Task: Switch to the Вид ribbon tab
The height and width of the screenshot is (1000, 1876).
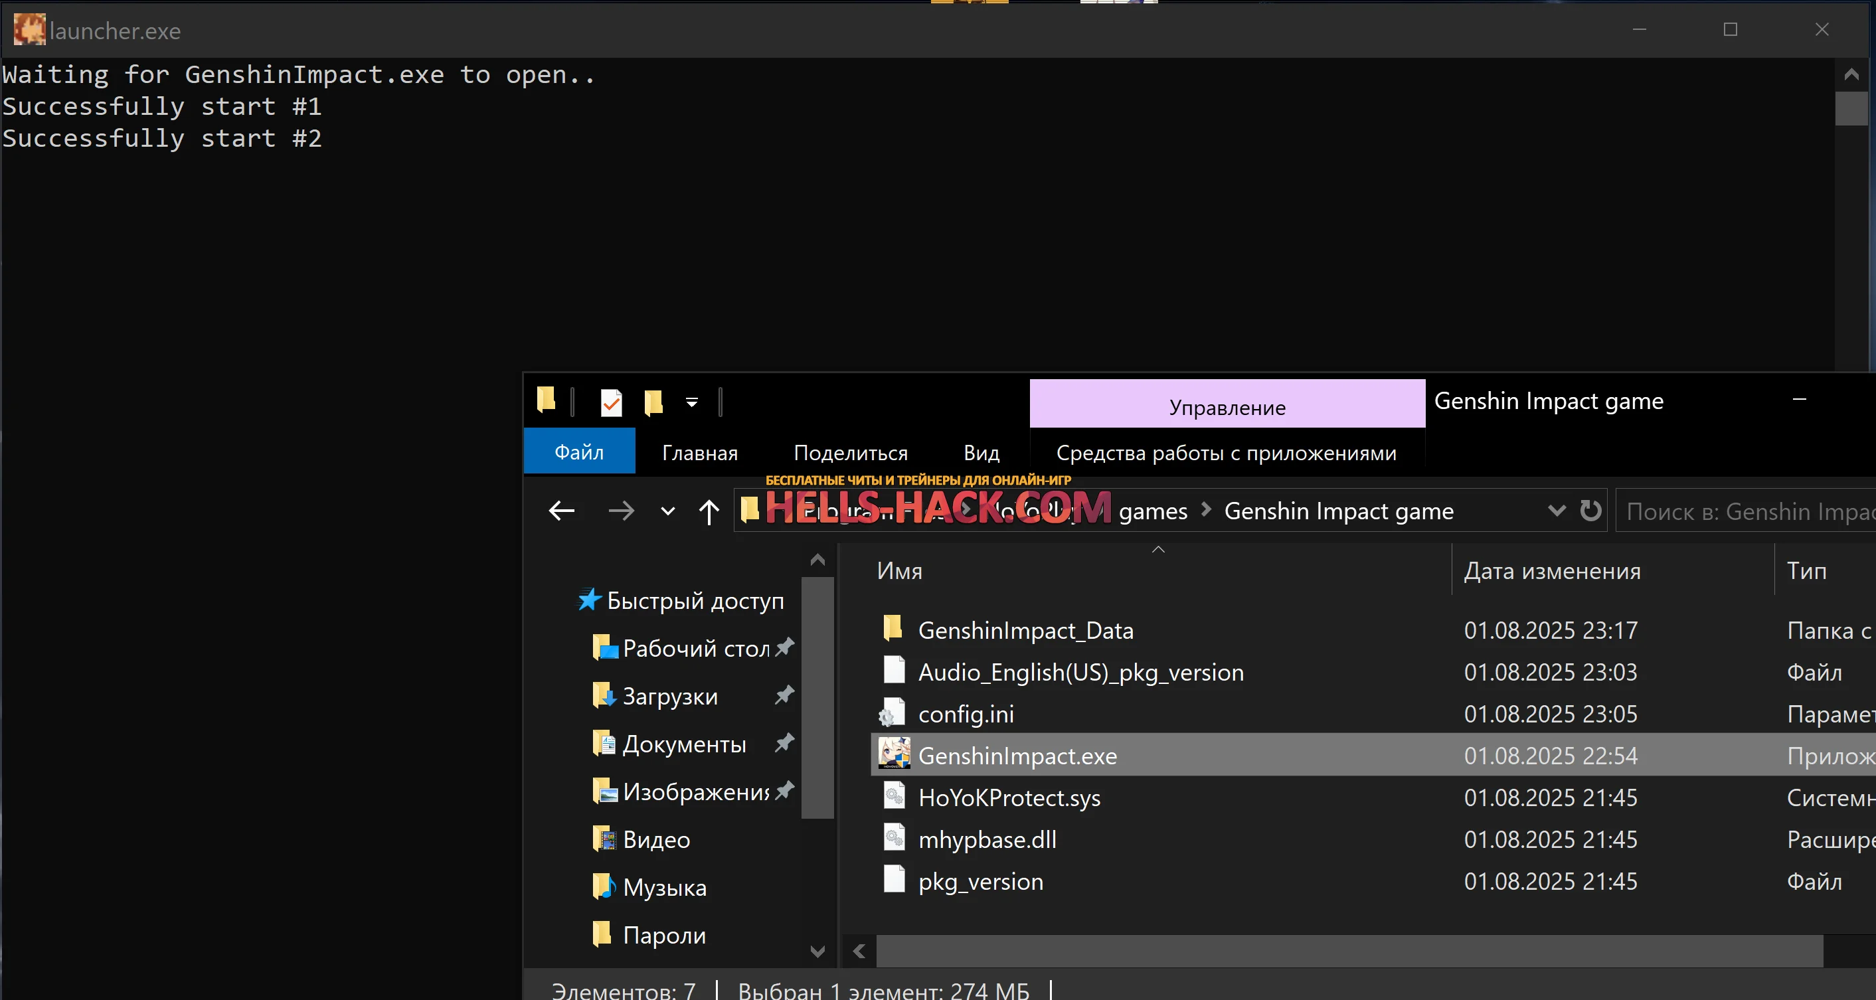Action: pyautogui.click(x=981, y=453)
